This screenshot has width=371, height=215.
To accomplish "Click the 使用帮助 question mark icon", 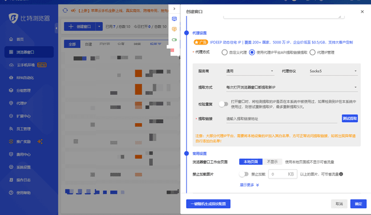I will tap(11, 193).
